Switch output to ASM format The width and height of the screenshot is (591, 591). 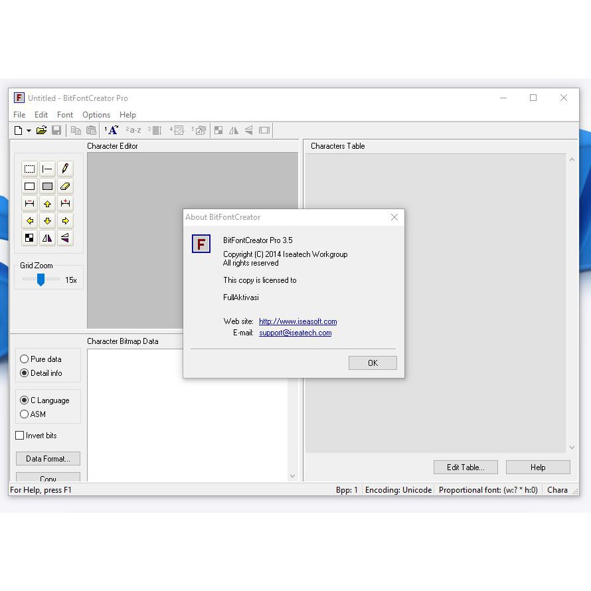[24, 414]
